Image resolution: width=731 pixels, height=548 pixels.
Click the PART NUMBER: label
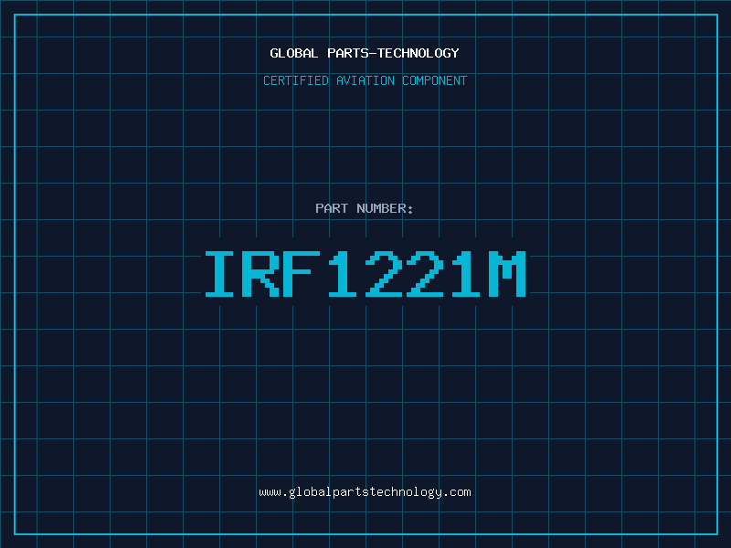(x=365, y=208)
